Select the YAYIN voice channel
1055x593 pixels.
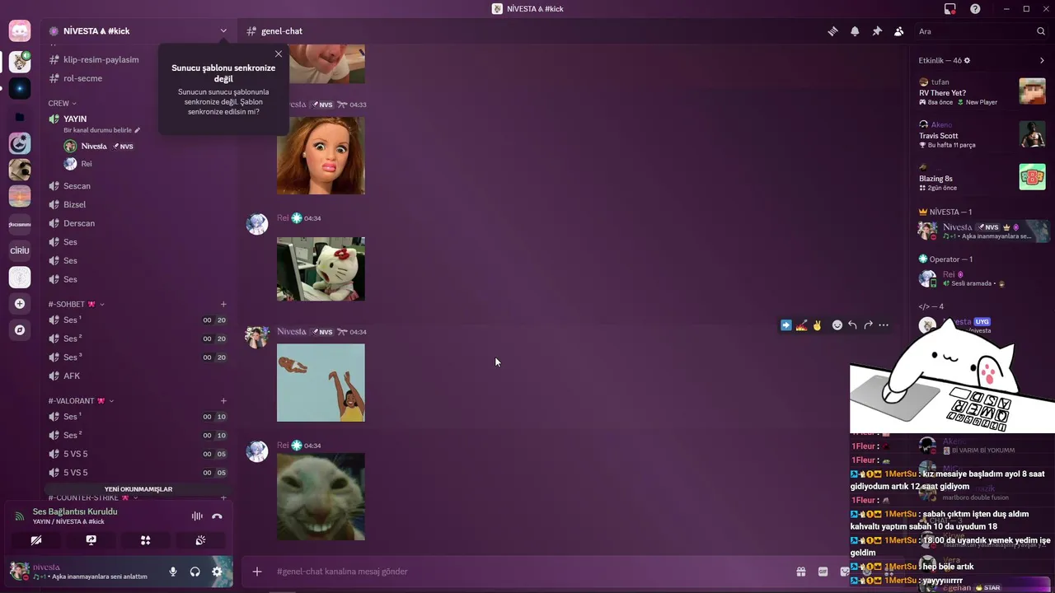[x=75, y=119]
